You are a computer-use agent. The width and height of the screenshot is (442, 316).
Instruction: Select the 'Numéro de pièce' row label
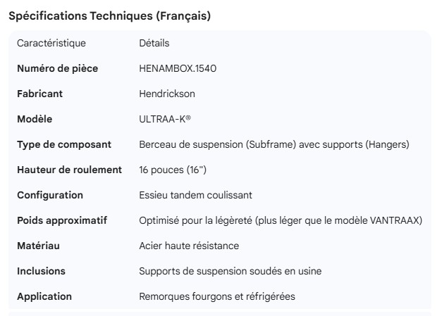[x=57, y=68]
